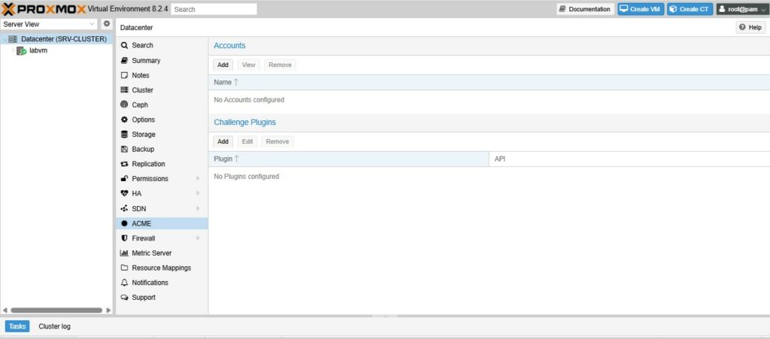This screenshot has width=770, height=339.
Task: Expand the Permissions submenu arrow
Action: [x=198, y=179]
